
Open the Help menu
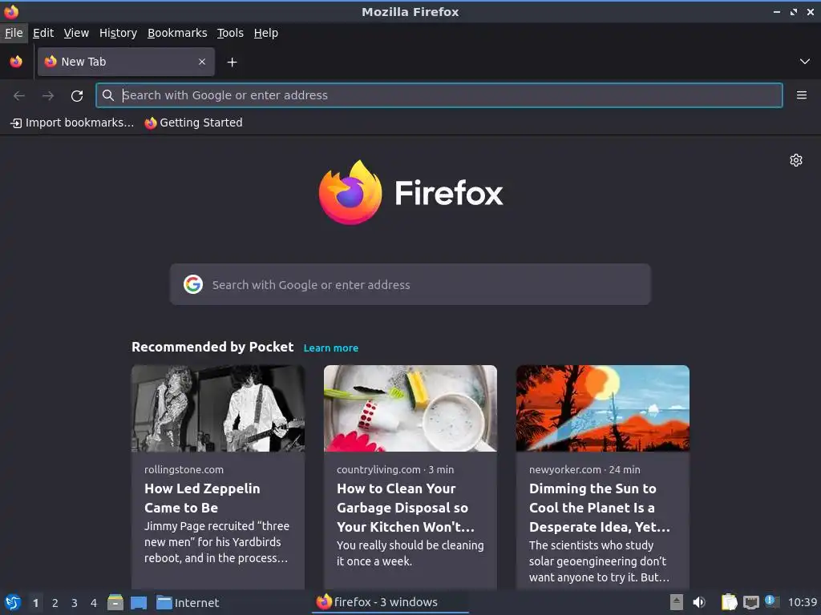point(266,33)
